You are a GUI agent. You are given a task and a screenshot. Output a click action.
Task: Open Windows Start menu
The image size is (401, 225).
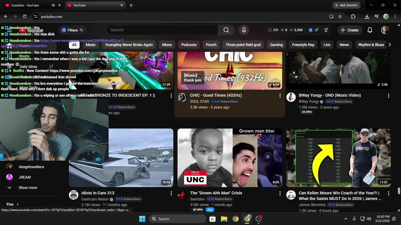pos(142,219)
